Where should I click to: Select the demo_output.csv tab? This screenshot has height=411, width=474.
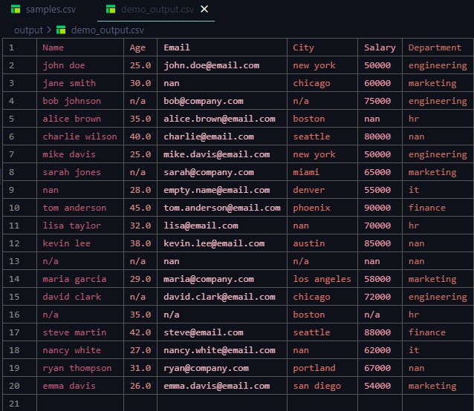(x=157, y=10)
